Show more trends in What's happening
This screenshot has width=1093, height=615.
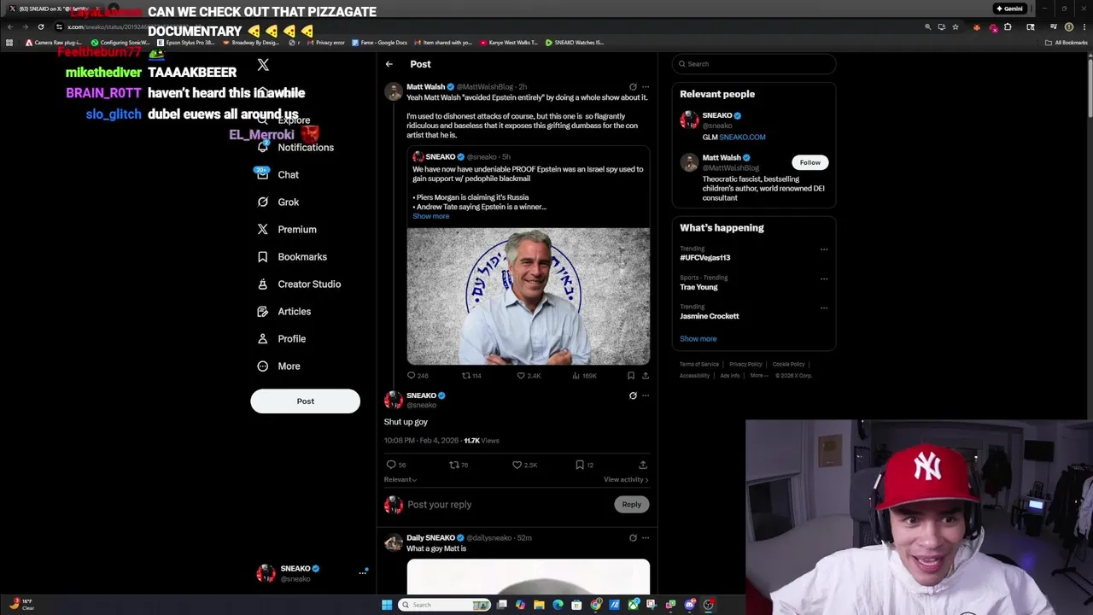pos(698,338)
